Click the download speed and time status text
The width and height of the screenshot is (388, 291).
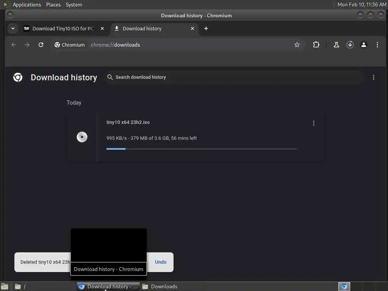(x=152, y=138)
